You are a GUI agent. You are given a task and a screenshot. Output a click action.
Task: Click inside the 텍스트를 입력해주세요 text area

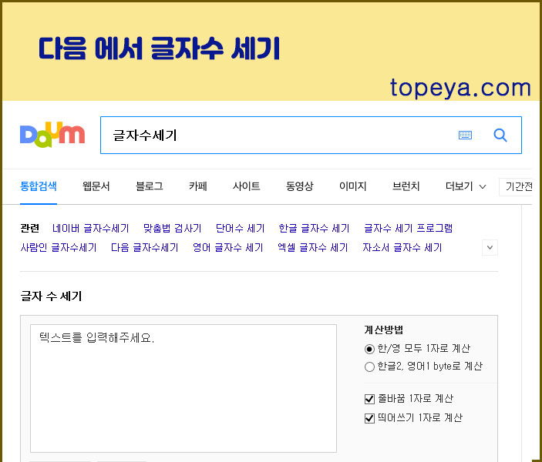[183, 388]
